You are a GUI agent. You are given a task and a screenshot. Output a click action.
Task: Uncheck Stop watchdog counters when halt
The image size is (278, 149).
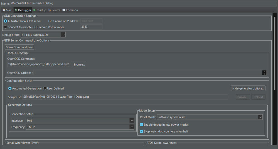point(142,132)
